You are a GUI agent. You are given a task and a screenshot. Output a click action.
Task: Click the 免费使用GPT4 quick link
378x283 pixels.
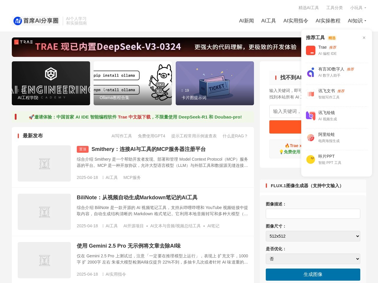point(151,136)
